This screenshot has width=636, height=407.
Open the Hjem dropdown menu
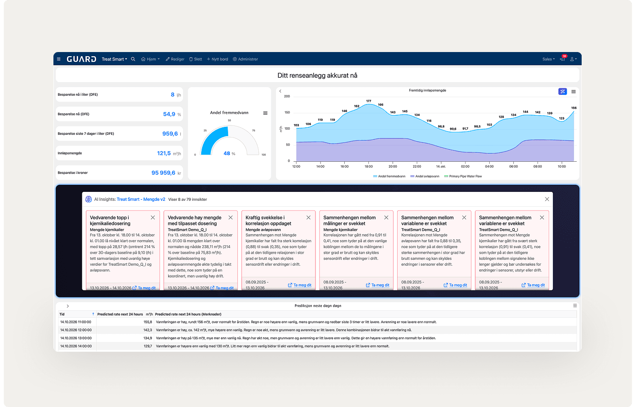pos(151,59)
